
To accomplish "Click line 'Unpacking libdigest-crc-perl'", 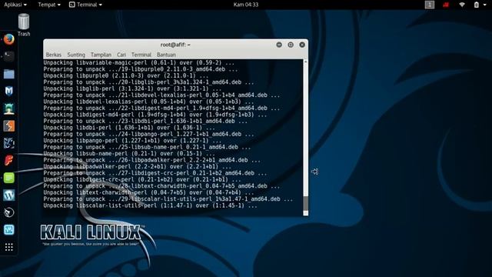I will pyautogui.click(x=141, y=179).
